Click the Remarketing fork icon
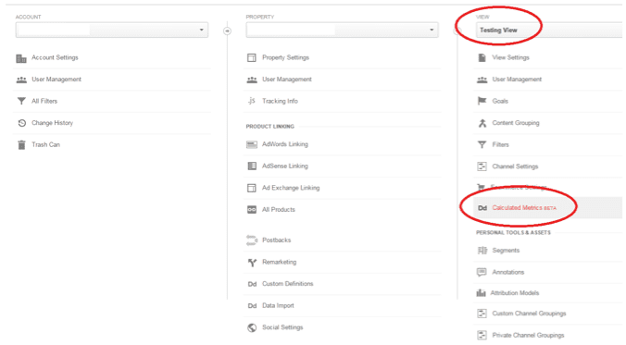This screenshot has width=626, height=345. (x=252, y=263)
